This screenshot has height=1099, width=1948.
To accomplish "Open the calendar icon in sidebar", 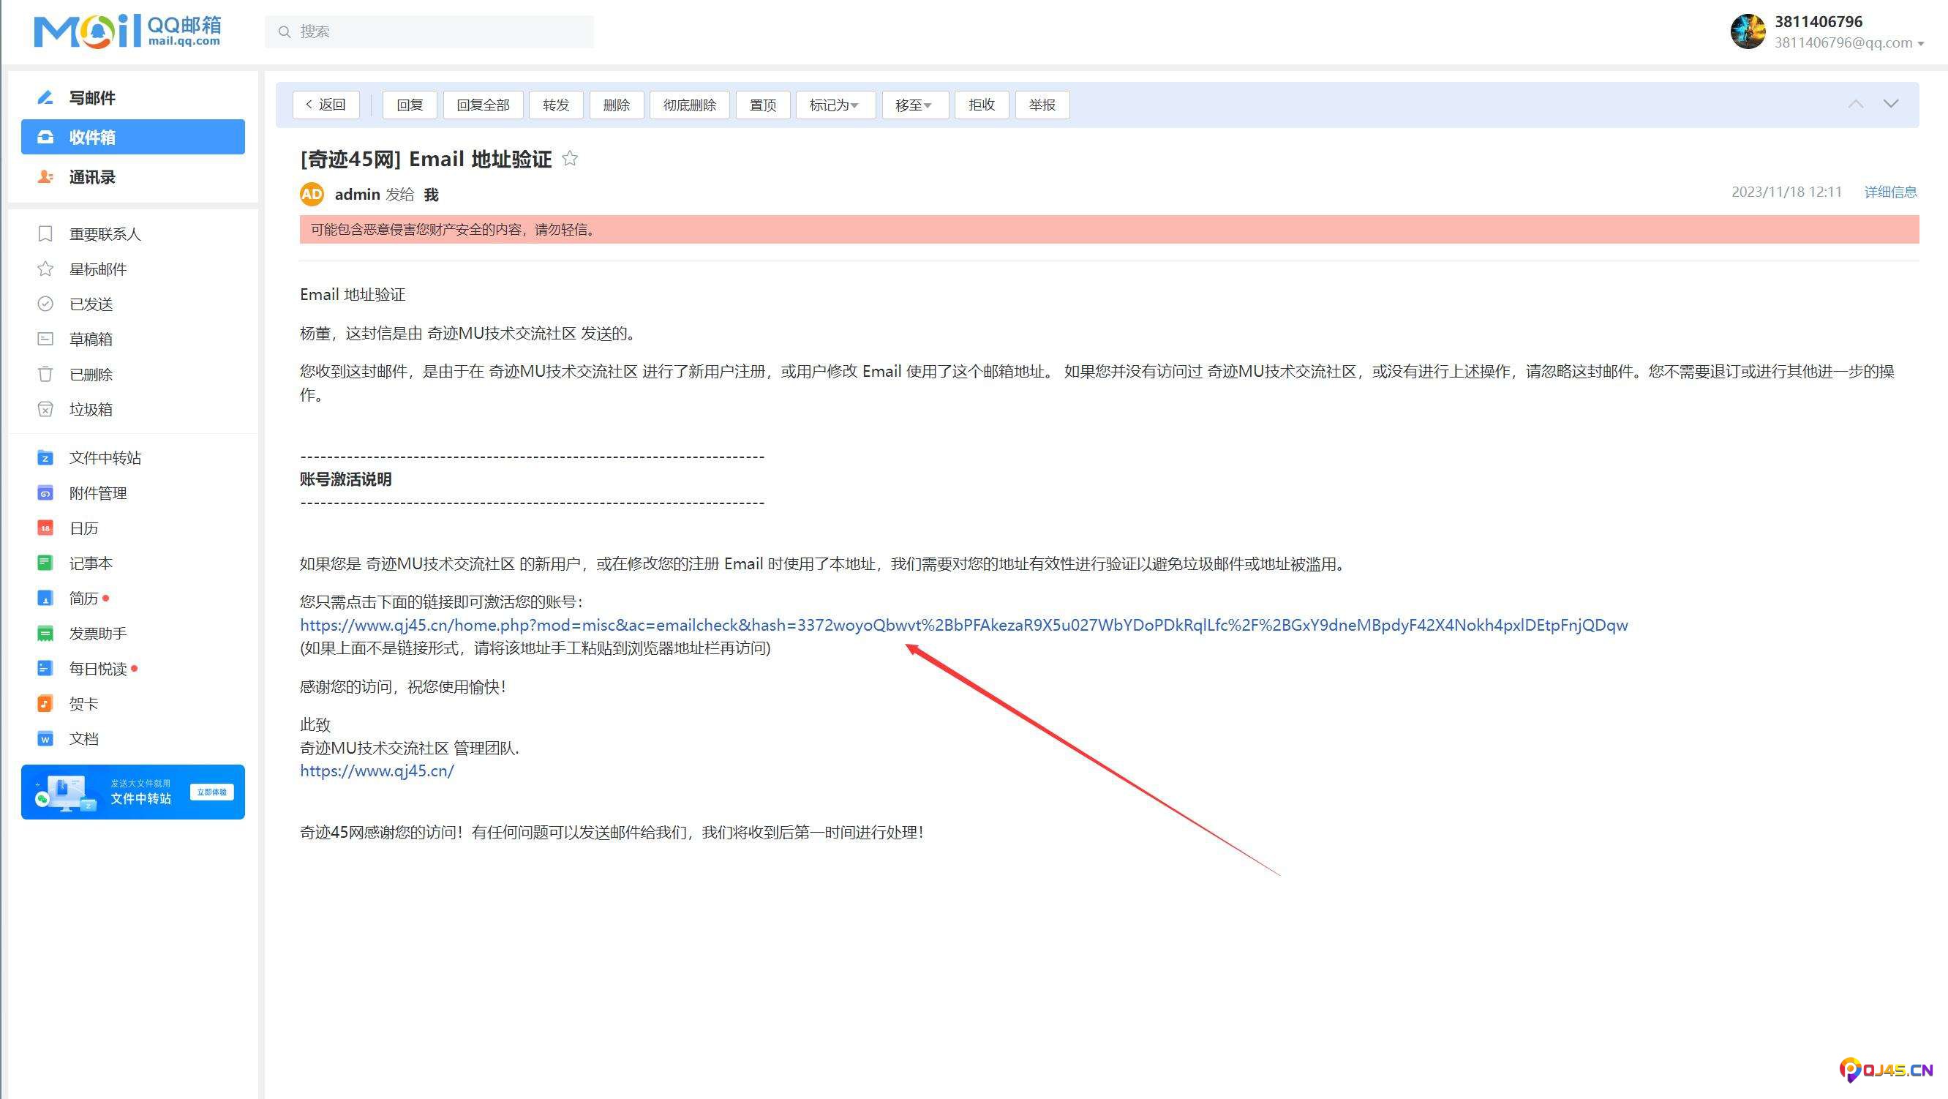I will 45,528.
